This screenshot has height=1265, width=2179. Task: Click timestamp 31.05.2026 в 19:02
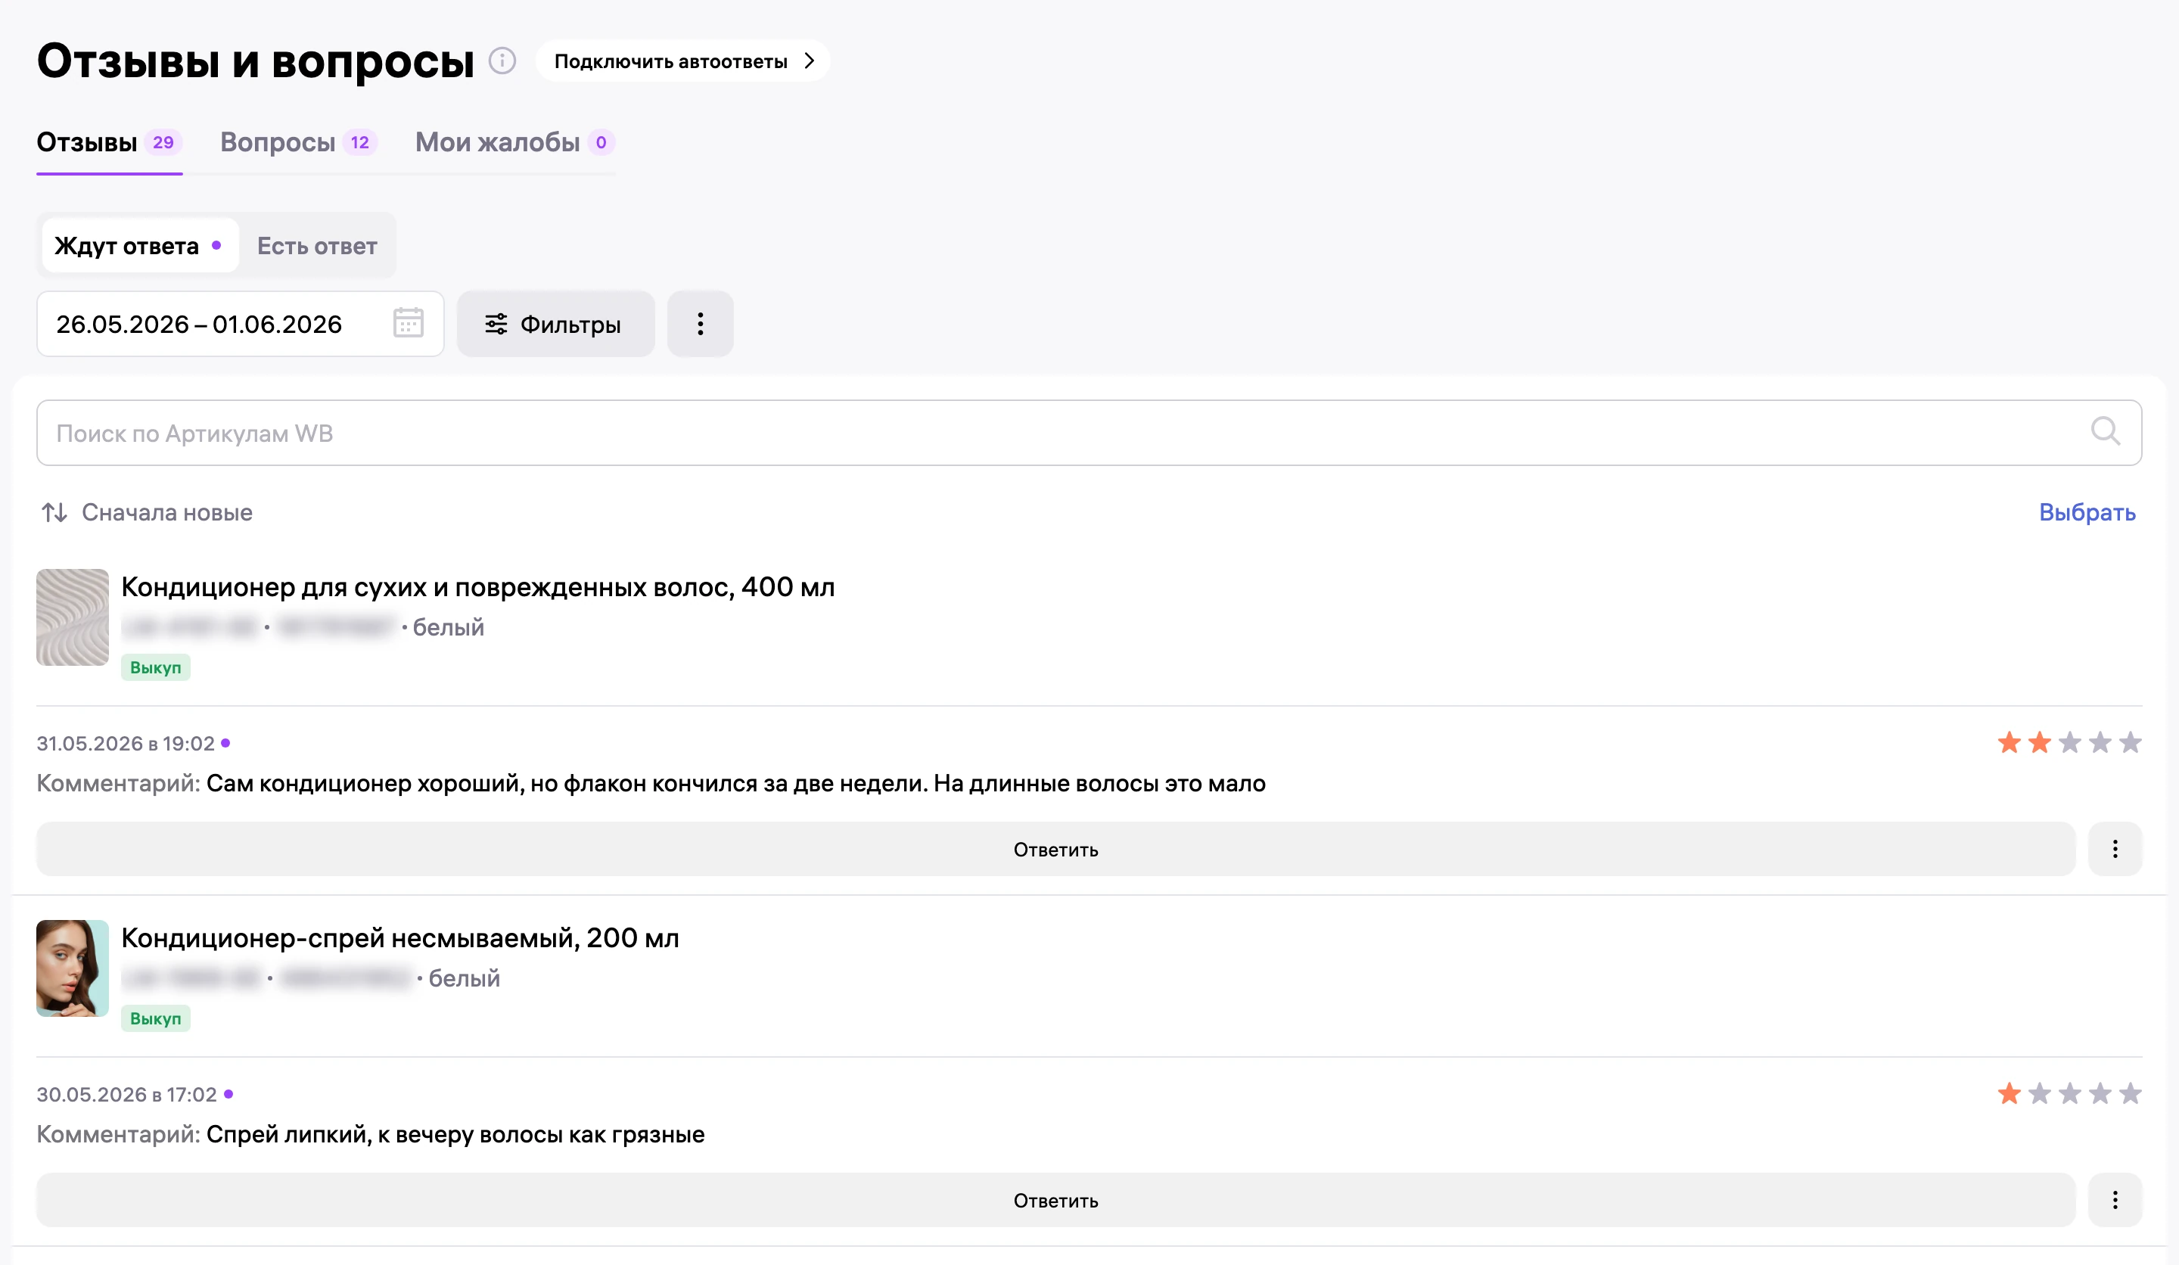click(126, 744)
